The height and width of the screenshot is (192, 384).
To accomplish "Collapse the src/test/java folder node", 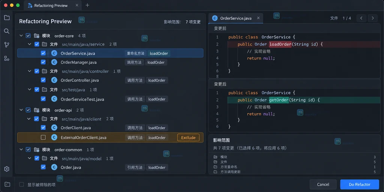I will click(29, 90).
